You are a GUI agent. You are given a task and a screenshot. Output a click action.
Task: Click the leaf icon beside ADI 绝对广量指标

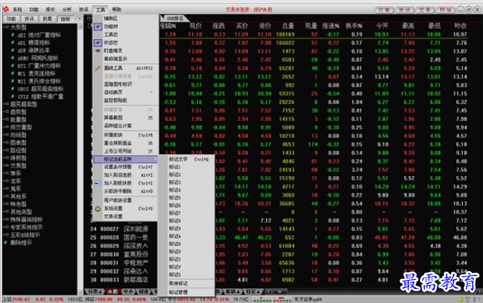[x=13, y=35]
